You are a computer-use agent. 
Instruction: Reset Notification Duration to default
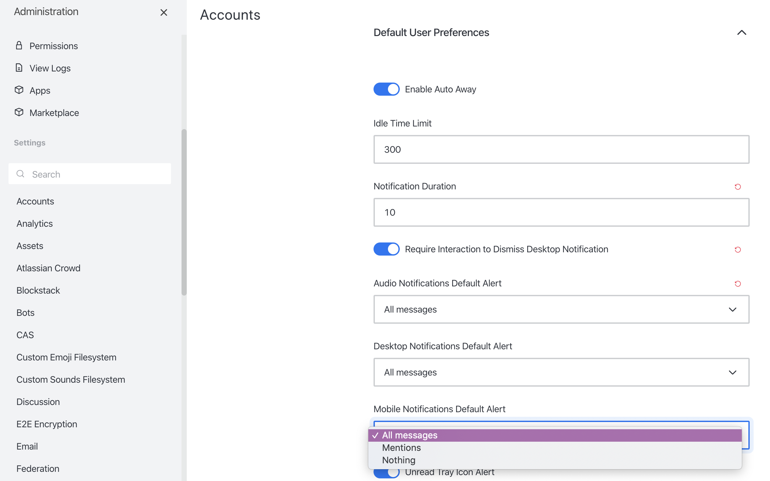738,187
